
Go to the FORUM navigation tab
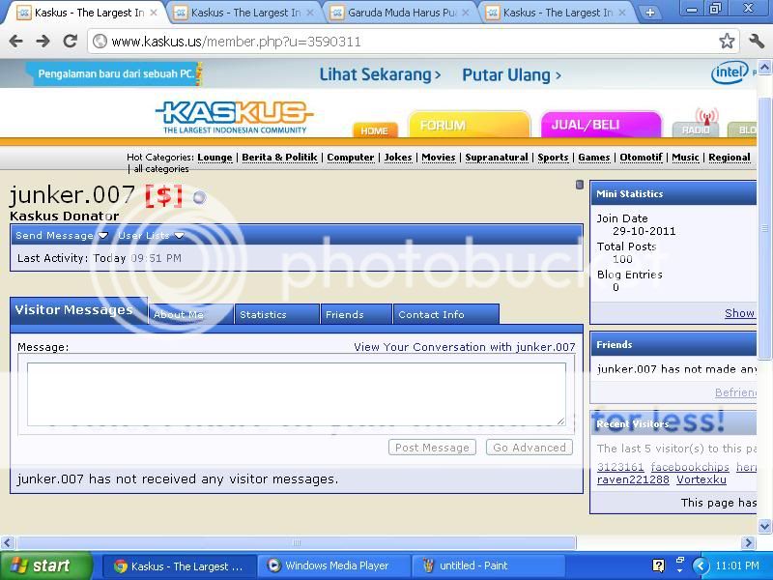469,125
